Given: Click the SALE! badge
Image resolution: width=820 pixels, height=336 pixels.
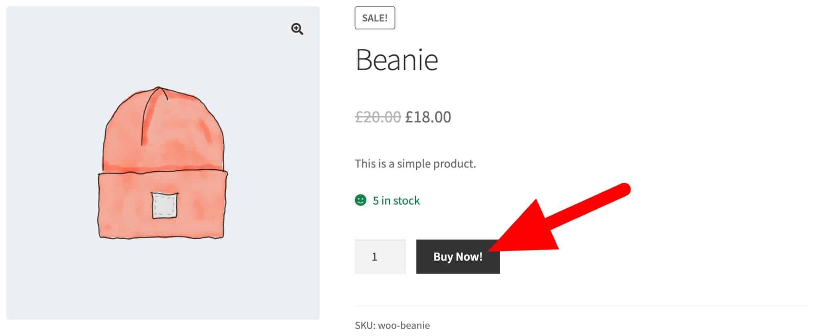Looking at the screenshot, I should pos(375,18).
